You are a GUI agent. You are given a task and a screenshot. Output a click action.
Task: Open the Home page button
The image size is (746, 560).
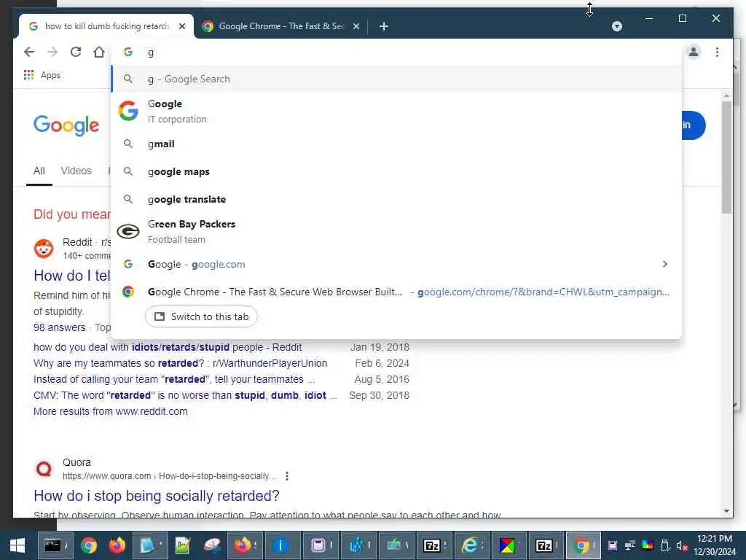point(99,52)
